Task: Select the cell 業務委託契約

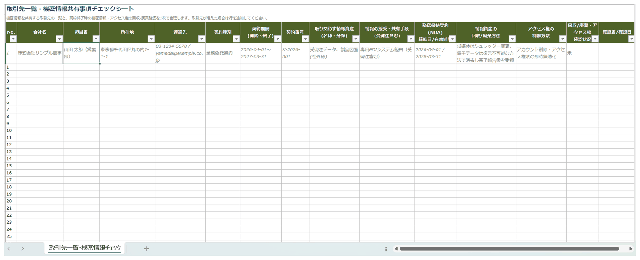Action: pos(223,53)
